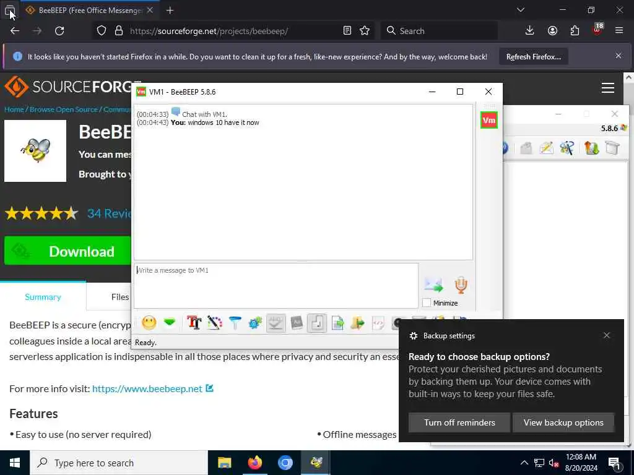Click the greyed open-box icon in background BeeBEEP window
This screenshot has height=475, width=634.
pyautogui.click(x=526, y=148)
